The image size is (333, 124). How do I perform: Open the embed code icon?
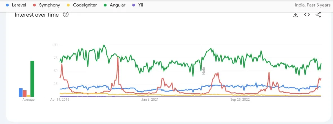point(307,15)
